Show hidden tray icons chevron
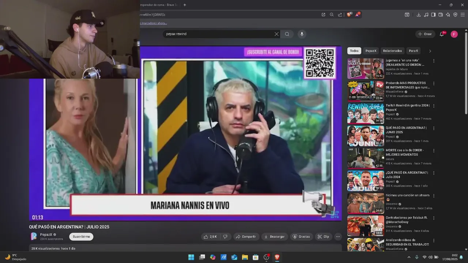This screenshot has width=468, height=263. coord(409,257)
